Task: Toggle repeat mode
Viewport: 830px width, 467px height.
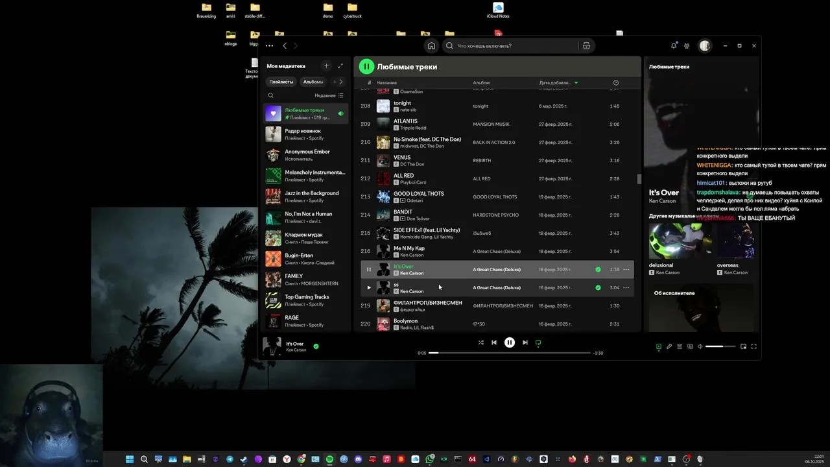Action: coord(538,342)
